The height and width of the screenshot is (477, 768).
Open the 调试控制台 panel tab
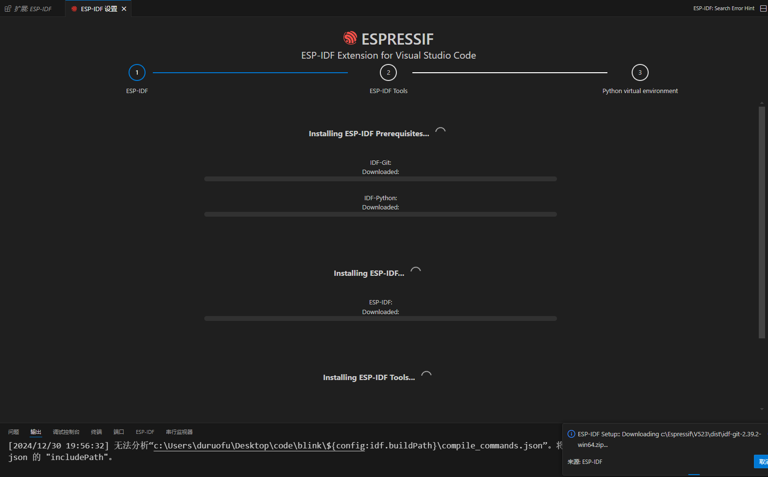(66, 432)
